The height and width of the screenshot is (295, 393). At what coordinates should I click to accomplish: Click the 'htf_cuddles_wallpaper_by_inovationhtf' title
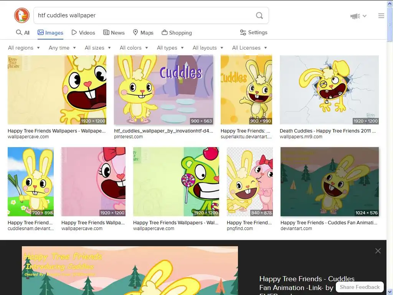(163, 131)
